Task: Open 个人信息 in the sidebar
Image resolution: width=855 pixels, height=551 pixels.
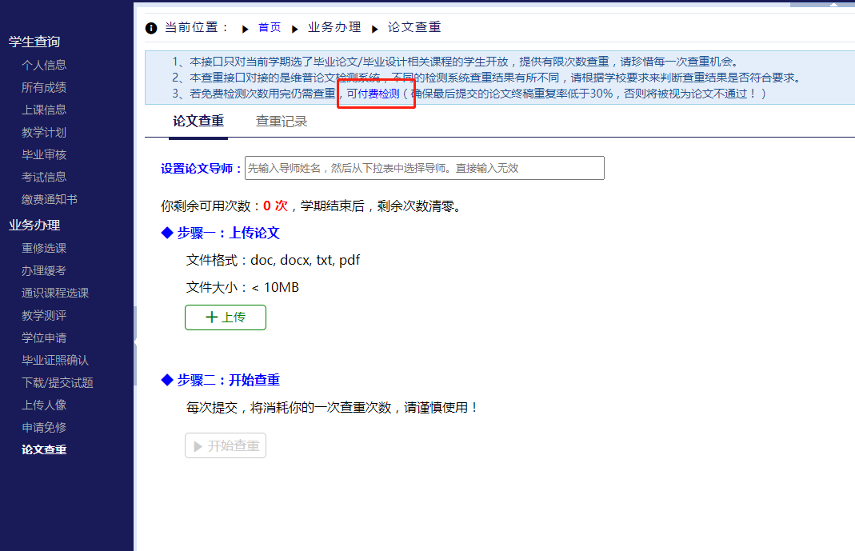Action: tap(44, 65)
